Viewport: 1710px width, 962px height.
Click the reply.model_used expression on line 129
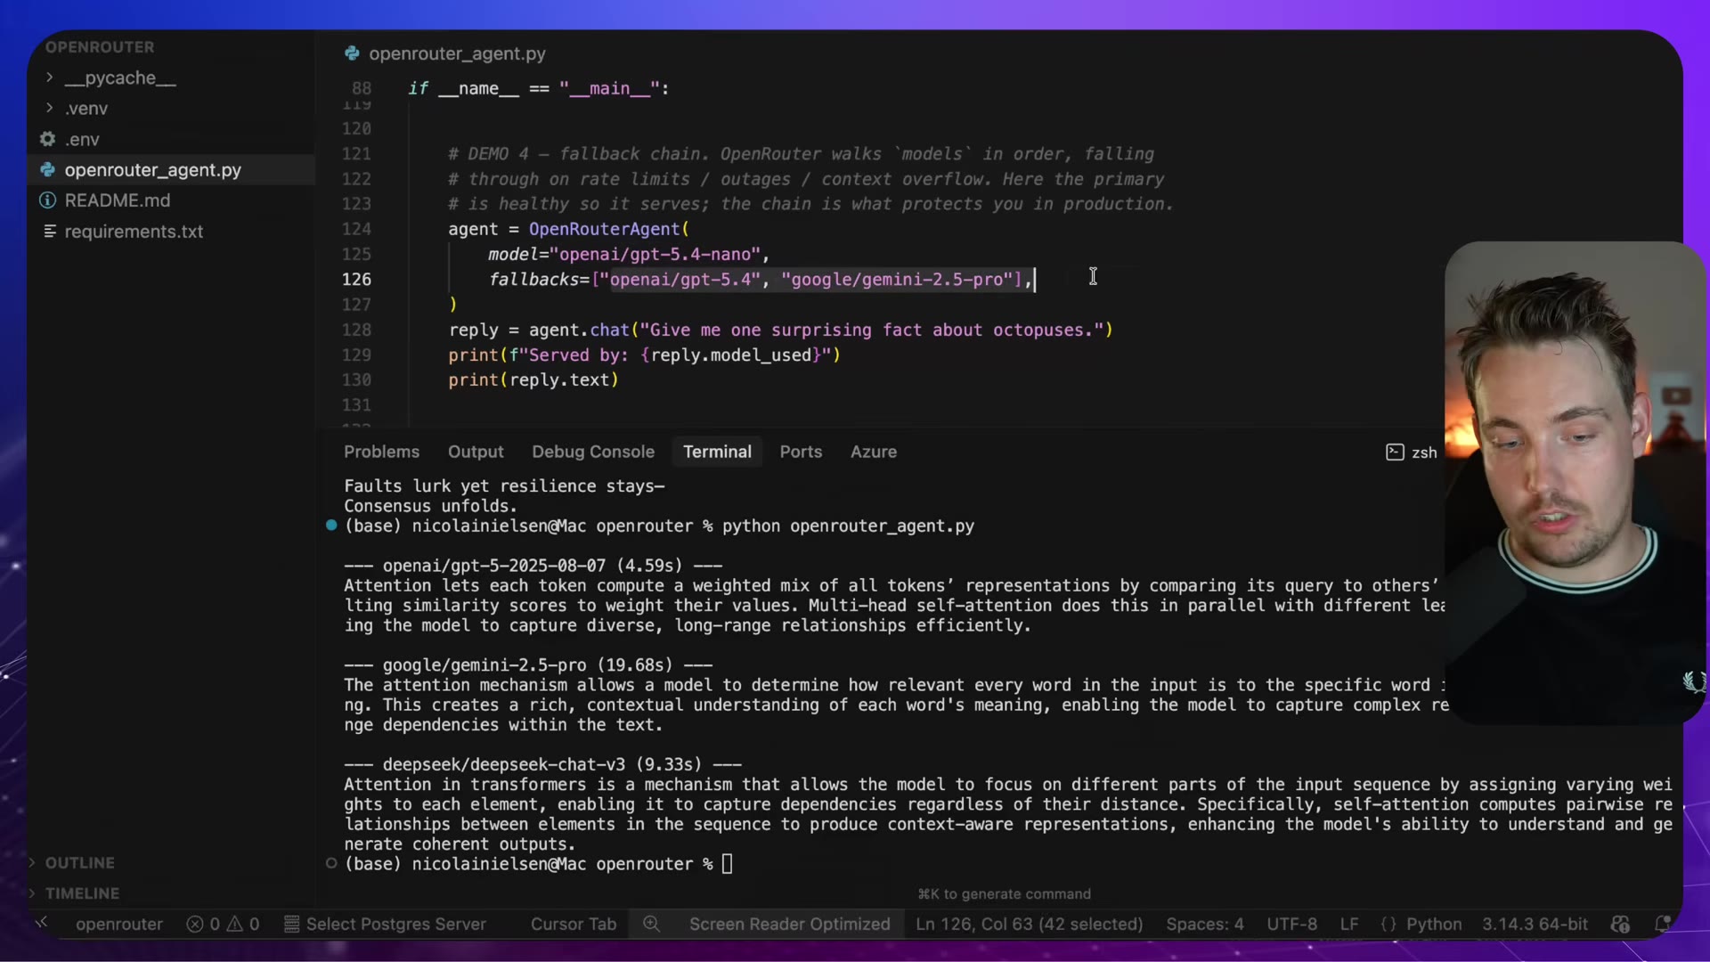pyautogui.click(x=730, y=355)
